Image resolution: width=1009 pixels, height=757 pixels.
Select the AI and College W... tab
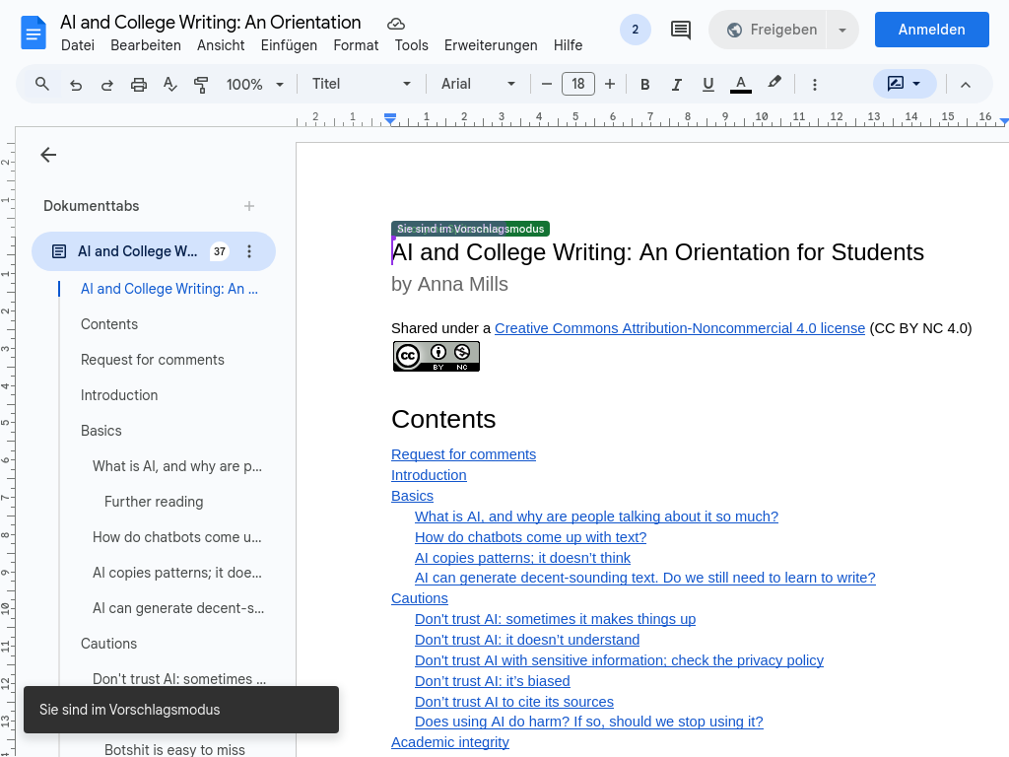[154, 251]
